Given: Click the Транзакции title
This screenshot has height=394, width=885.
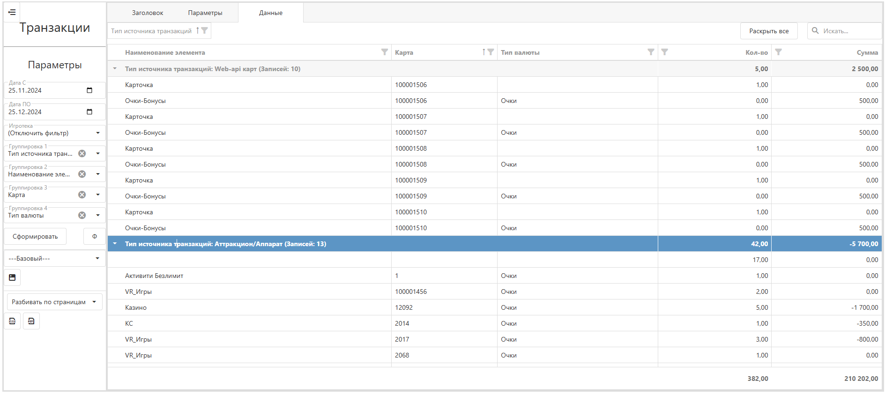Looking at the screenshot, I should click(x=54, y=28).
